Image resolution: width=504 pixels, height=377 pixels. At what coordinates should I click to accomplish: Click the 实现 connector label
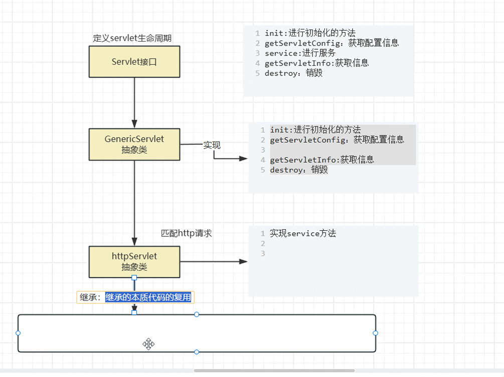(x=212, y=145)
